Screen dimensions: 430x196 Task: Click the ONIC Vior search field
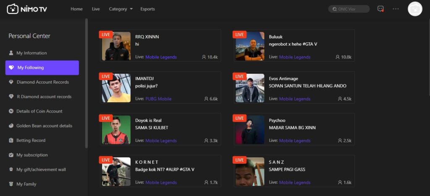pos(349,9)
